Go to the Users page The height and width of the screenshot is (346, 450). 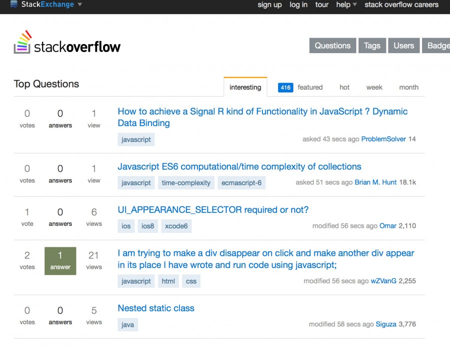click(x=403, y=46)
